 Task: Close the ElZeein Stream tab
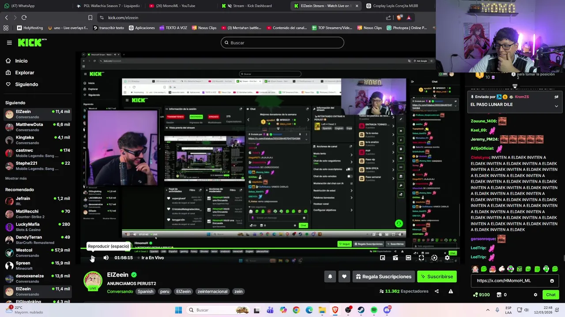tap(357, 6)
